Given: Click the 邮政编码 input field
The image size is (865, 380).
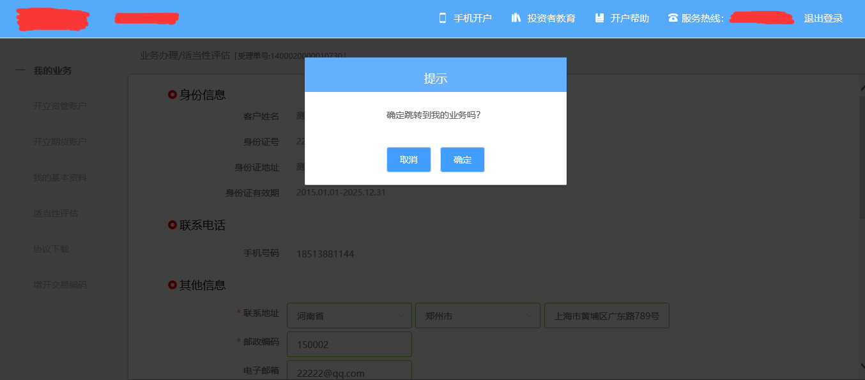Looking at the screenshot, I should tap(349, 344).
